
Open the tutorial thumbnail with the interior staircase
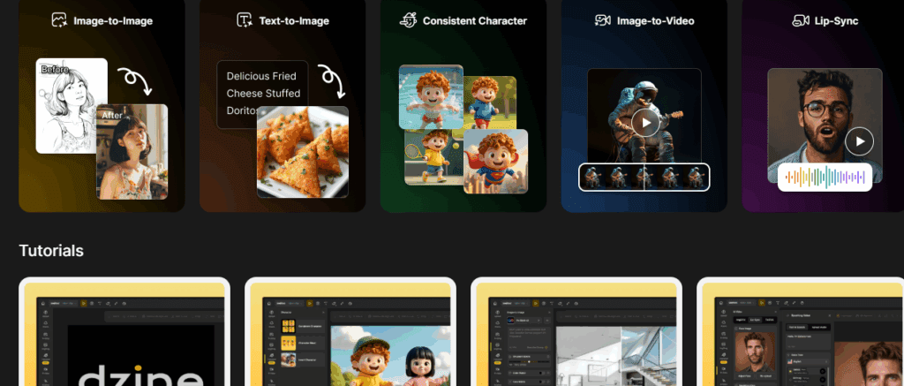[x=576, y=336]
